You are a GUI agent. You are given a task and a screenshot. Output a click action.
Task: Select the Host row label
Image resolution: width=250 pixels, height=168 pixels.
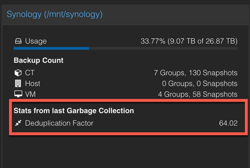[x=33, y=83]
